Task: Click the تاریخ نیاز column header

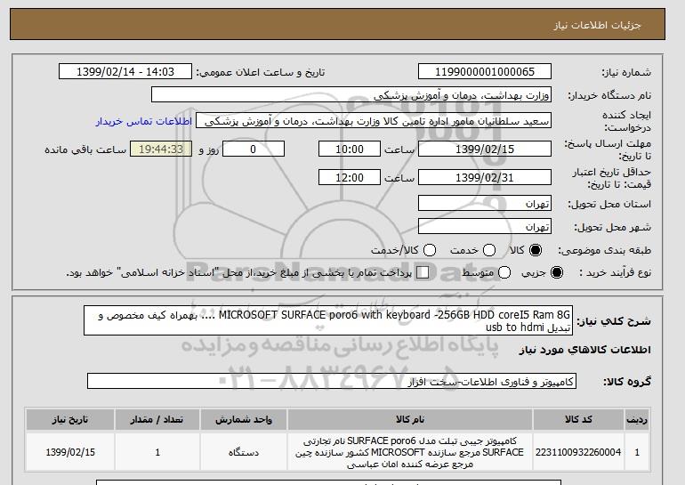Action: coord(70,419)
